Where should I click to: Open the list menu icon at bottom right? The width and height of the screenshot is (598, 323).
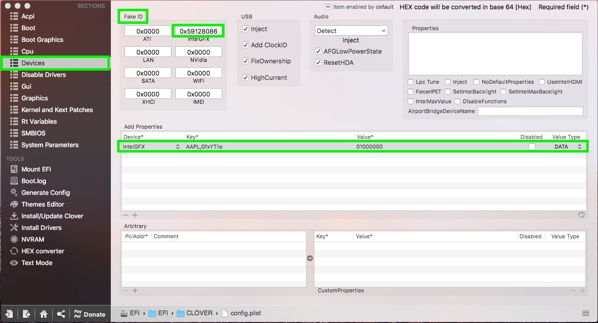(586, 313)
